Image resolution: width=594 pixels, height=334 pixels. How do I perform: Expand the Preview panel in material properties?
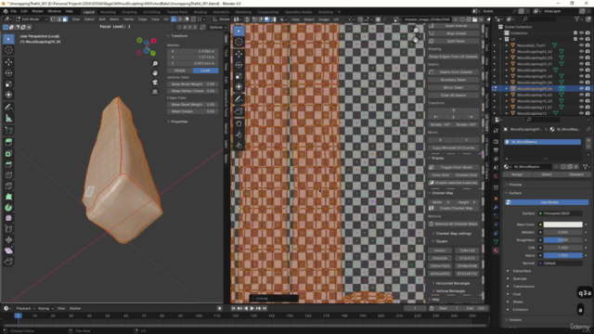515,185
